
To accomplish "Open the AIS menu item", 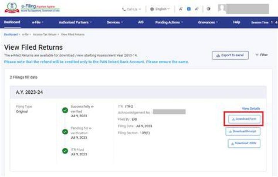I will [x=141, y=22].
